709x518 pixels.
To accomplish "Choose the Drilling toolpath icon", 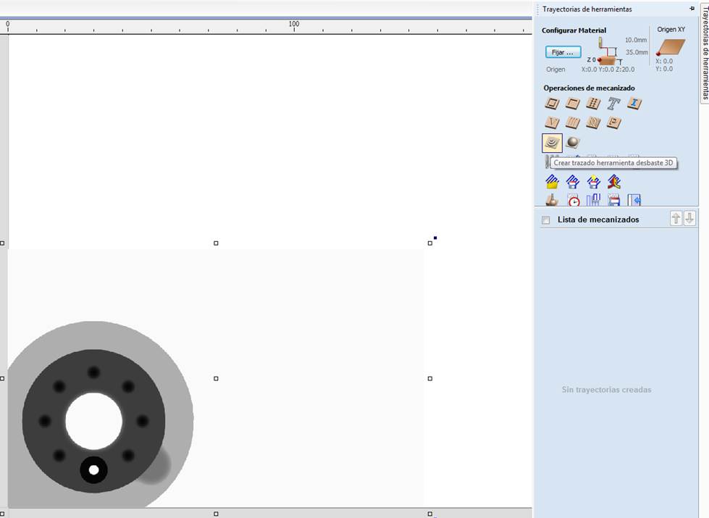I will click(593, 104).
